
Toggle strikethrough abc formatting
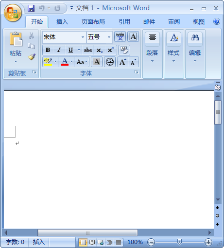pos(88,50)
